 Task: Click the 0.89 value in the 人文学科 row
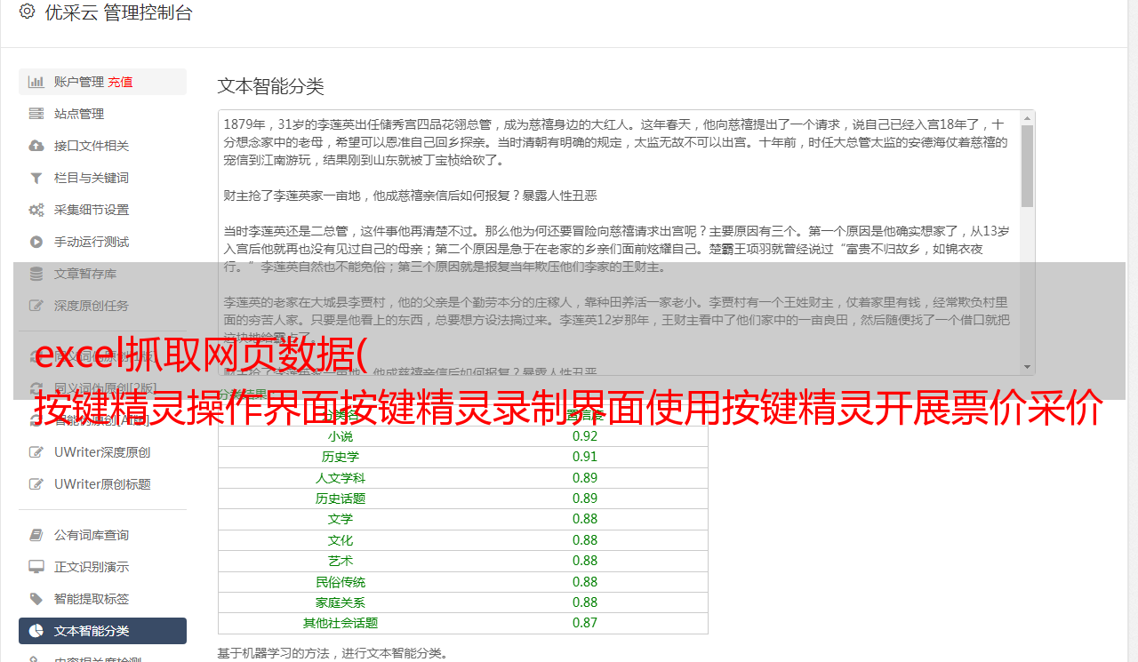click(x=585, y=478)
